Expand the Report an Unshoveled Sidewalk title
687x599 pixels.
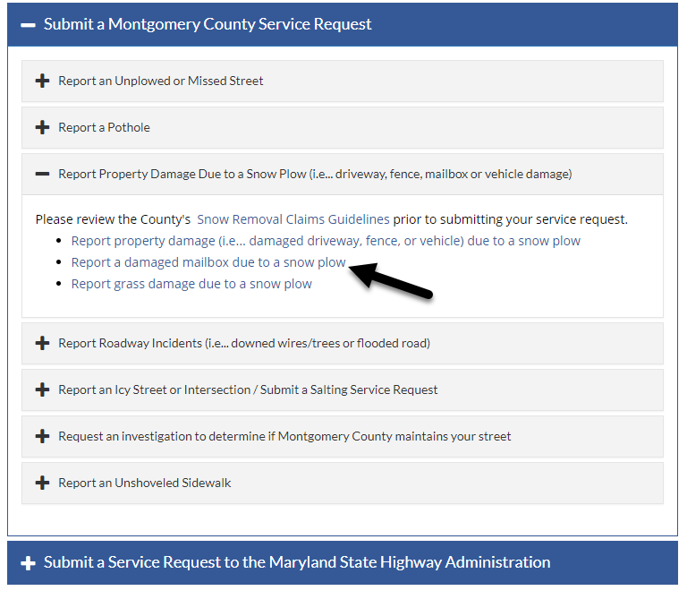tap(145, 483)
